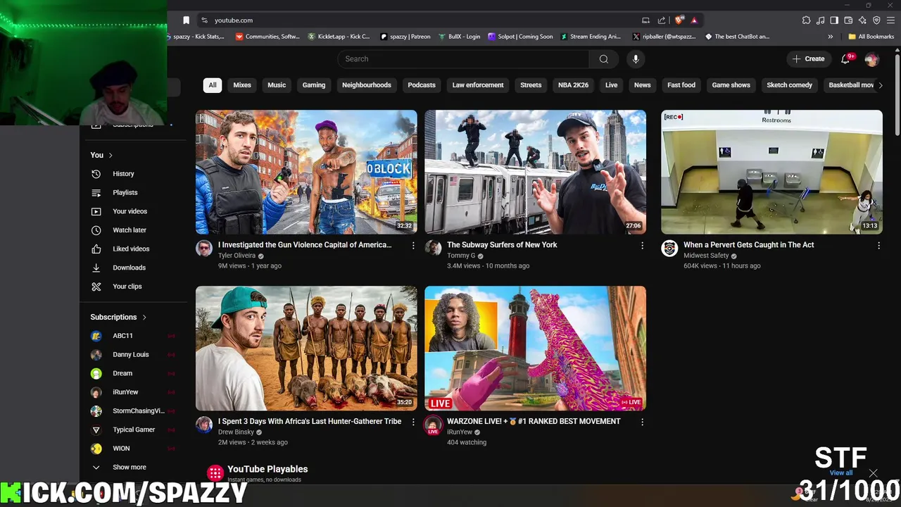Open options for Subway Surfers video
The height and width of the screenshot is (507, 901).
642,246
